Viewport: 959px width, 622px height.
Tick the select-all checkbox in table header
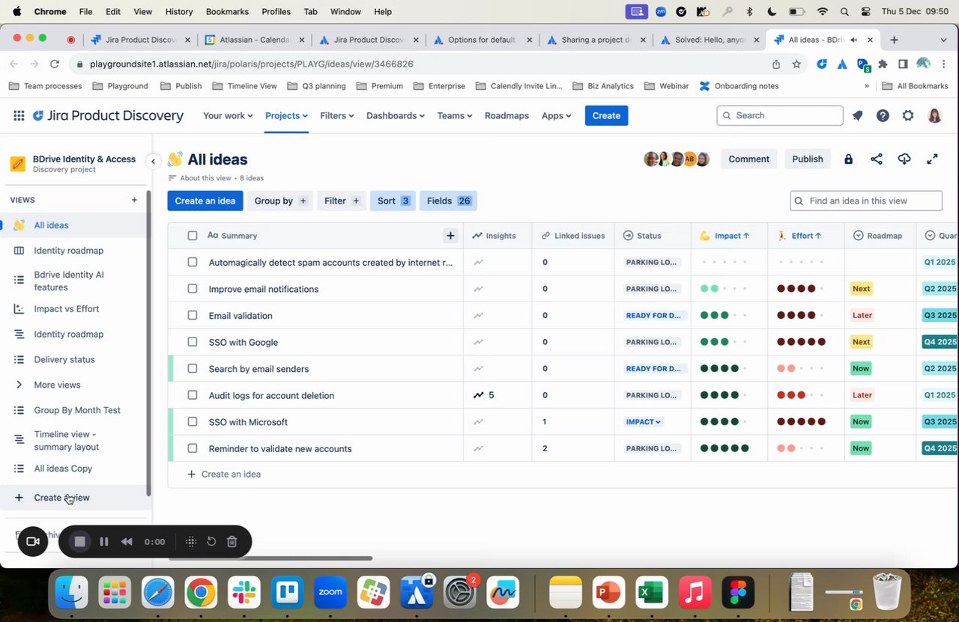(193, 235)
